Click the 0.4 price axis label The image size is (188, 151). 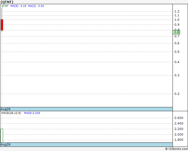(177, 62)
